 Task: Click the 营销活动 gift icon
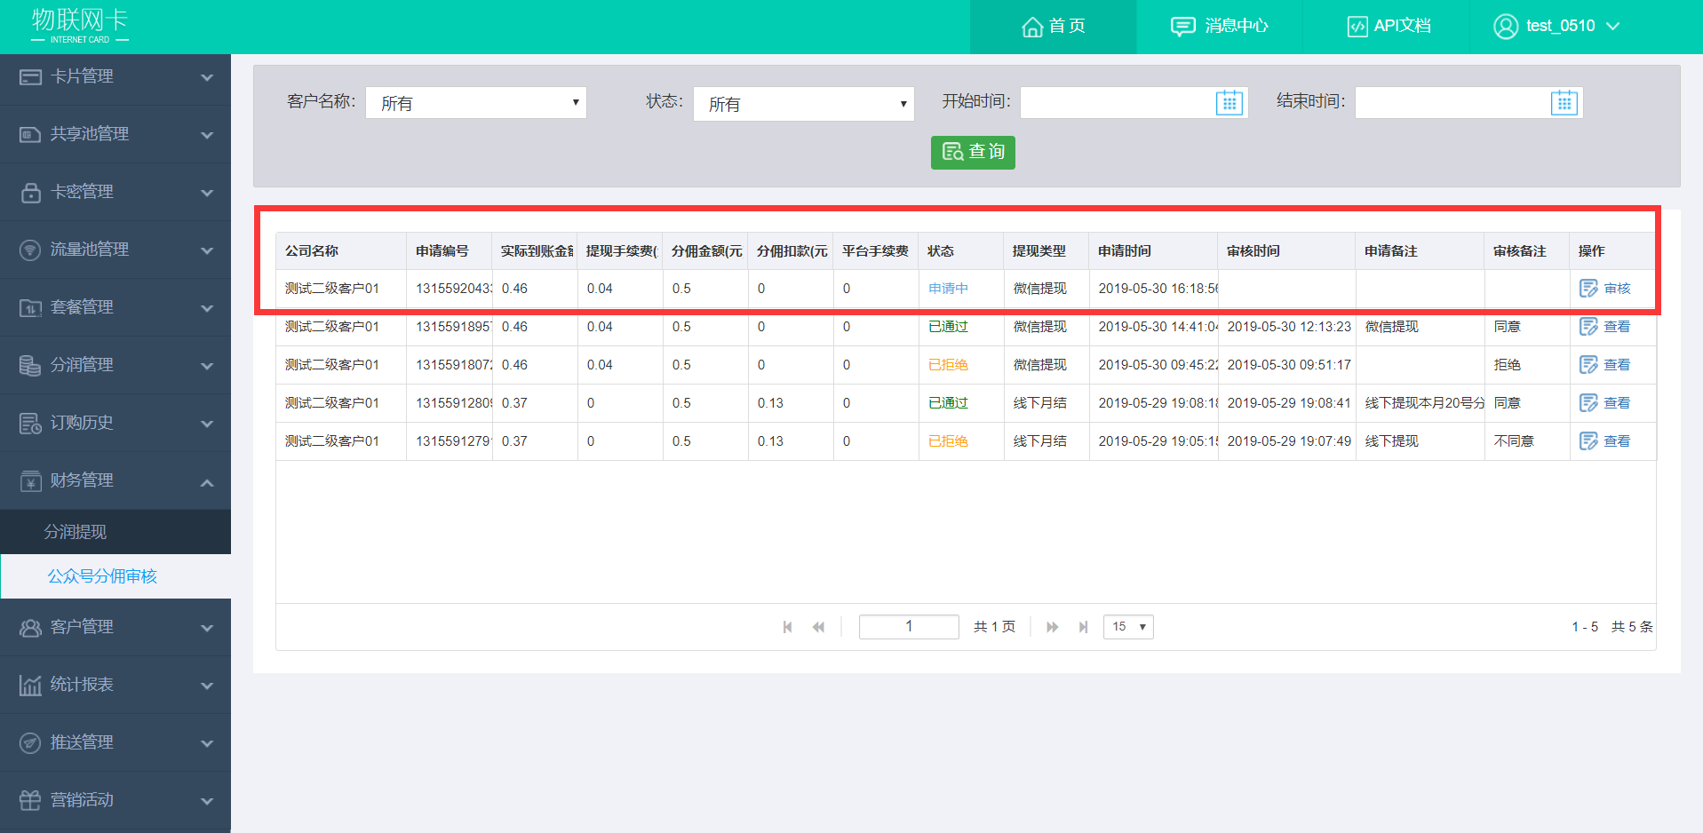click(30, 801)
